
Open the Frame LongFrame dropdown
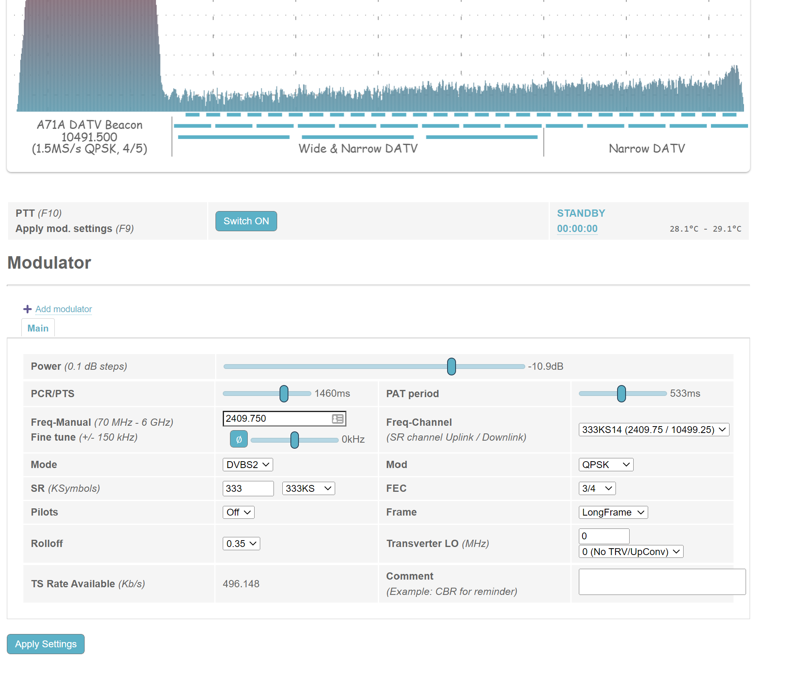pyautogui.click(x=613, y=512)
